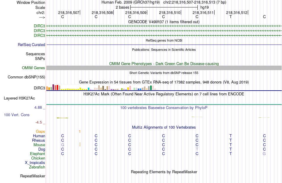Screen dimensions: 282x183
Task: Click the 100 Vert. Cons label
Action: tap(17, 115)
